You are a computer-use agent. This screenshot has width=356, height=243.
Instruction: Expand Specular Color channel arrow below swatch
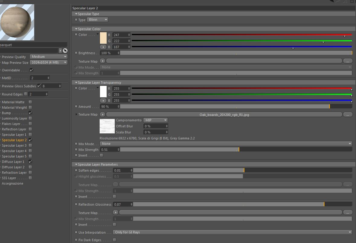click(103, 47)
